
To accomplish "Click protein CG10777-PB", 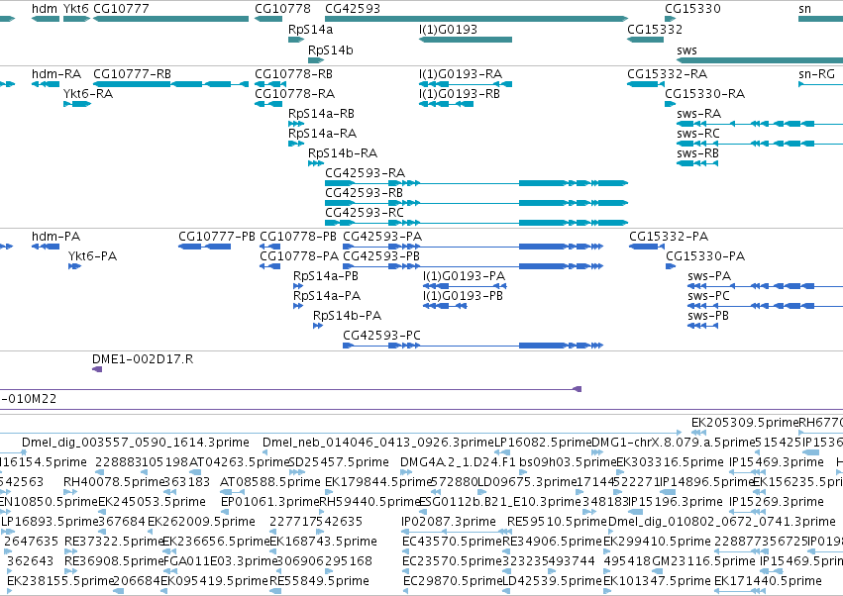I will (x=217, y=236).
